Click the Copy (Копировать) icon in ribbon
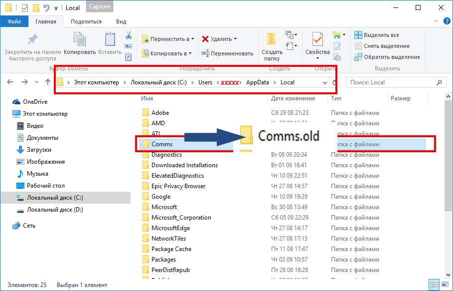This screenshot has width=453, height=291. click(x=80, y=44)
